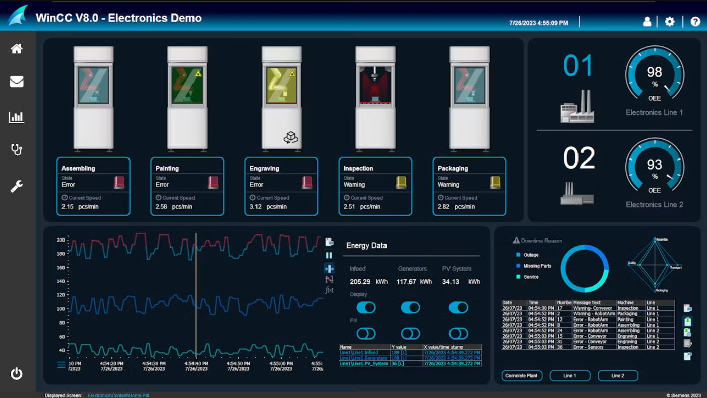This screenshot has width=707, height=398.
Task: Open the Assembling status card
Action: [93, 187]
